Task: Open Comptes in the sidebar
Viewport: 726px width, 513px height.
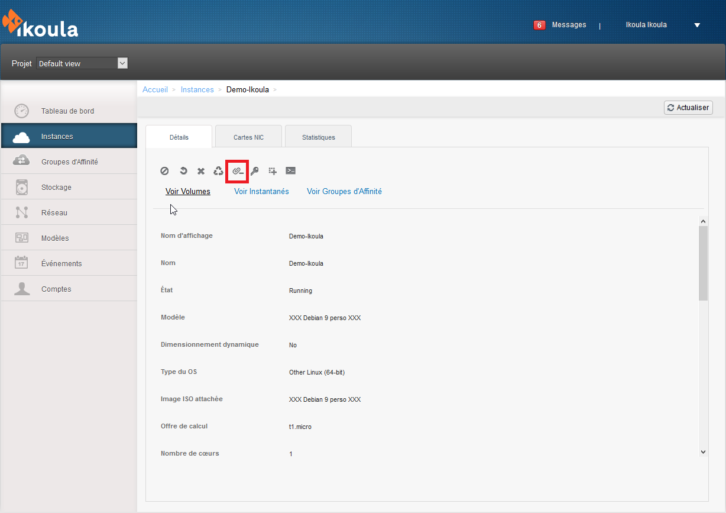Action: tap(69, 289)
